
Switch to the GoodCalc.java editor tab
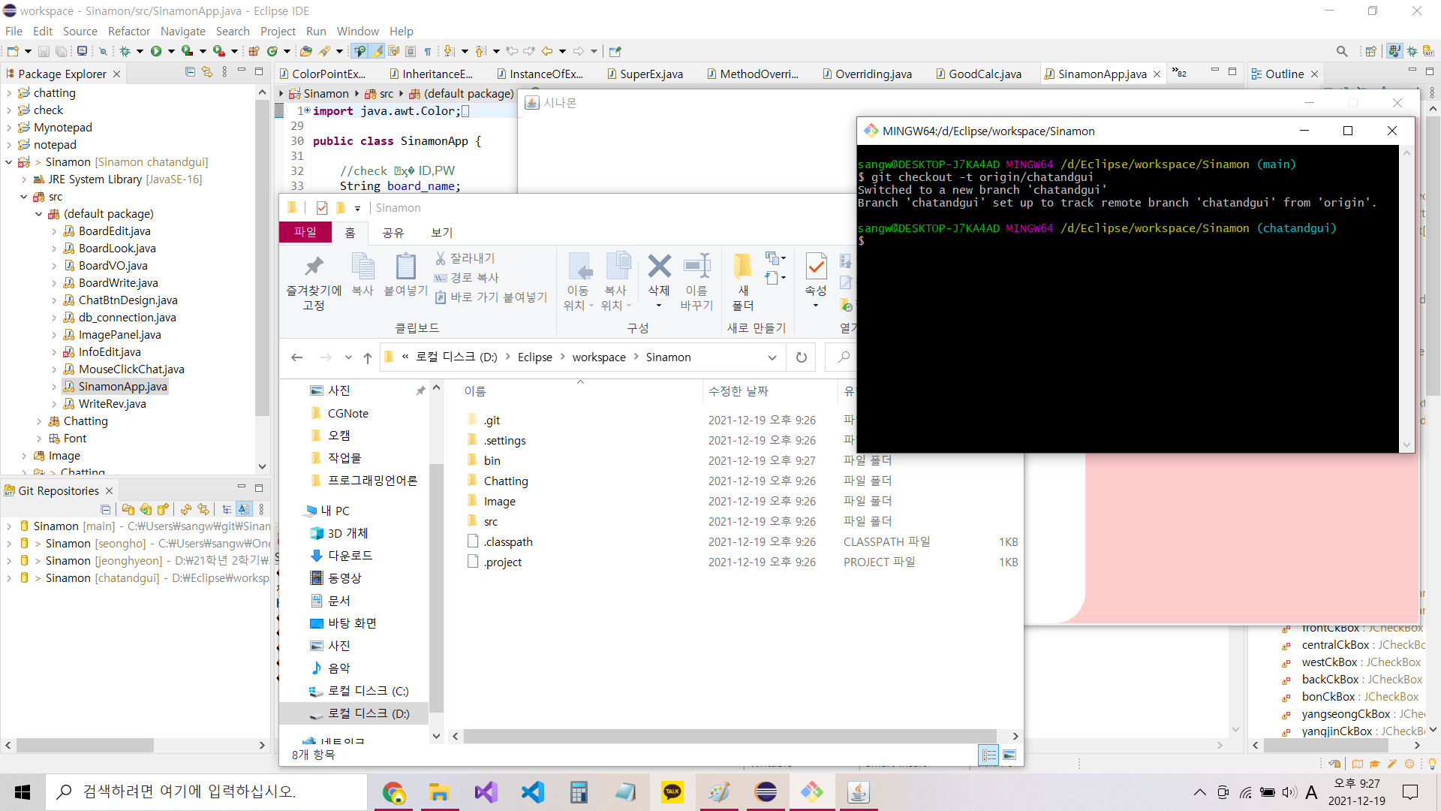pyautogui.click(x=984, y=74)
